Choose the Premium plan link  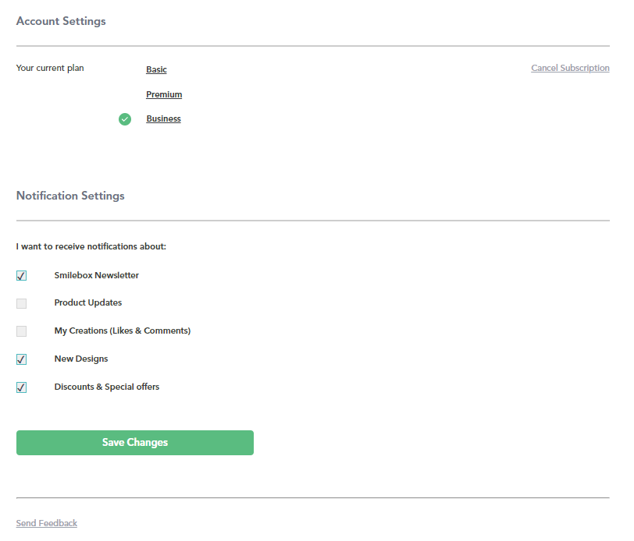[x=164, y=94]
